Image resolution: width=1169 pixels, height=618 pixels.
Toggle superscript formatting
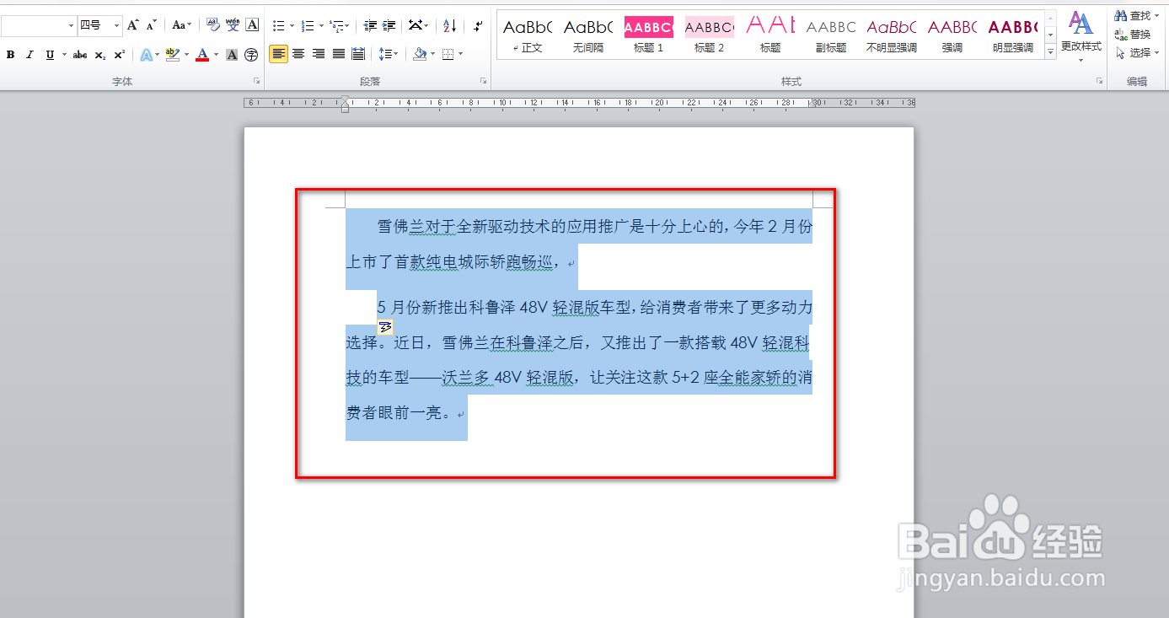click(x=119, y=55)
